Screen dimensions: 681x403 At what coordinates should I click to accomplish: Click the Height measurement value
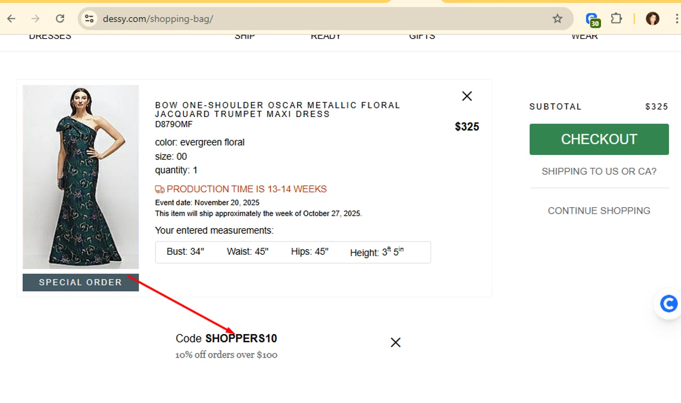pos(393,252)
